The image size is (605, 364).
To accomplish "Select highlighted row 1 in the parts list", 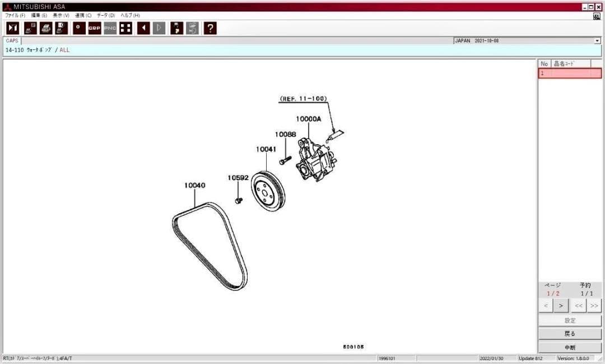I will (570, 73).
